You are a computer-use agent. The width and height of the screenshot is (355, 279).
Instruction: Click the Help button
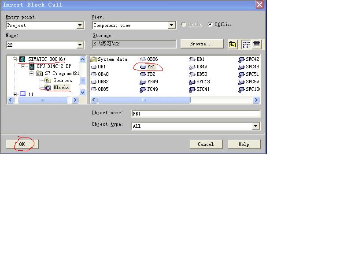pyautogui.click(x=244, y=144)
